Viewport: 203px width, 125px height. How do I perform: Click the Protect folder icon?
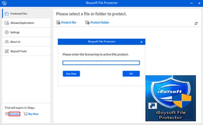[x=87, y=23]
